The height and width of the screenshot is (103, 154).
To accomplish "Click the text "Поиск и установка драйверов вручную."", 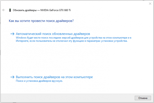I will [39, 81].
